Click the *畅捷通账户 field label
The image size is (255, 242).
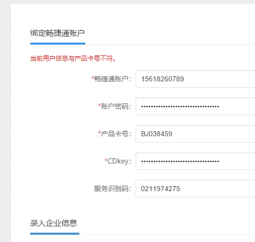click(x=111, y=79)
